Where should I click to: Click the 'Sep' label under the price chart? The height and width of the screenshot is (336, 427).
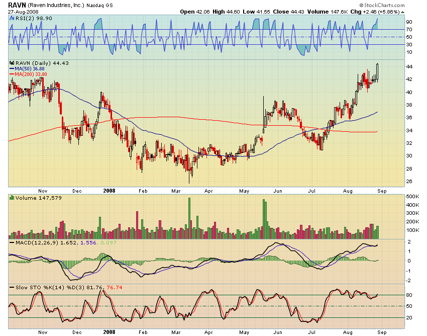tap(382, 191)
